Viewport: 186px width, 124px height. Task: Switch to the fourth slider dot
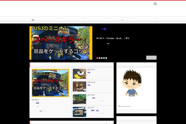coord(104,58)
